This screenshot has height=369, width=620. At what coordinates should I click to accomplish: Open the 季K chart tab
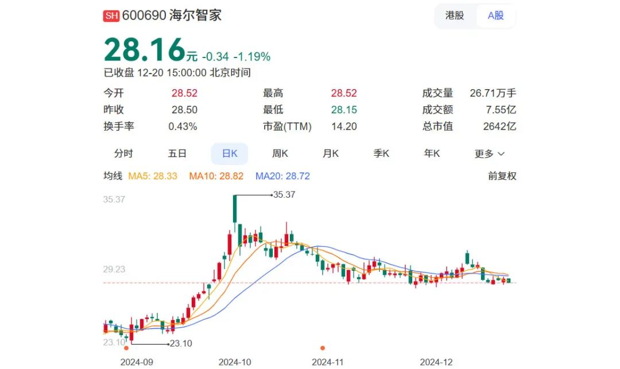381,153
